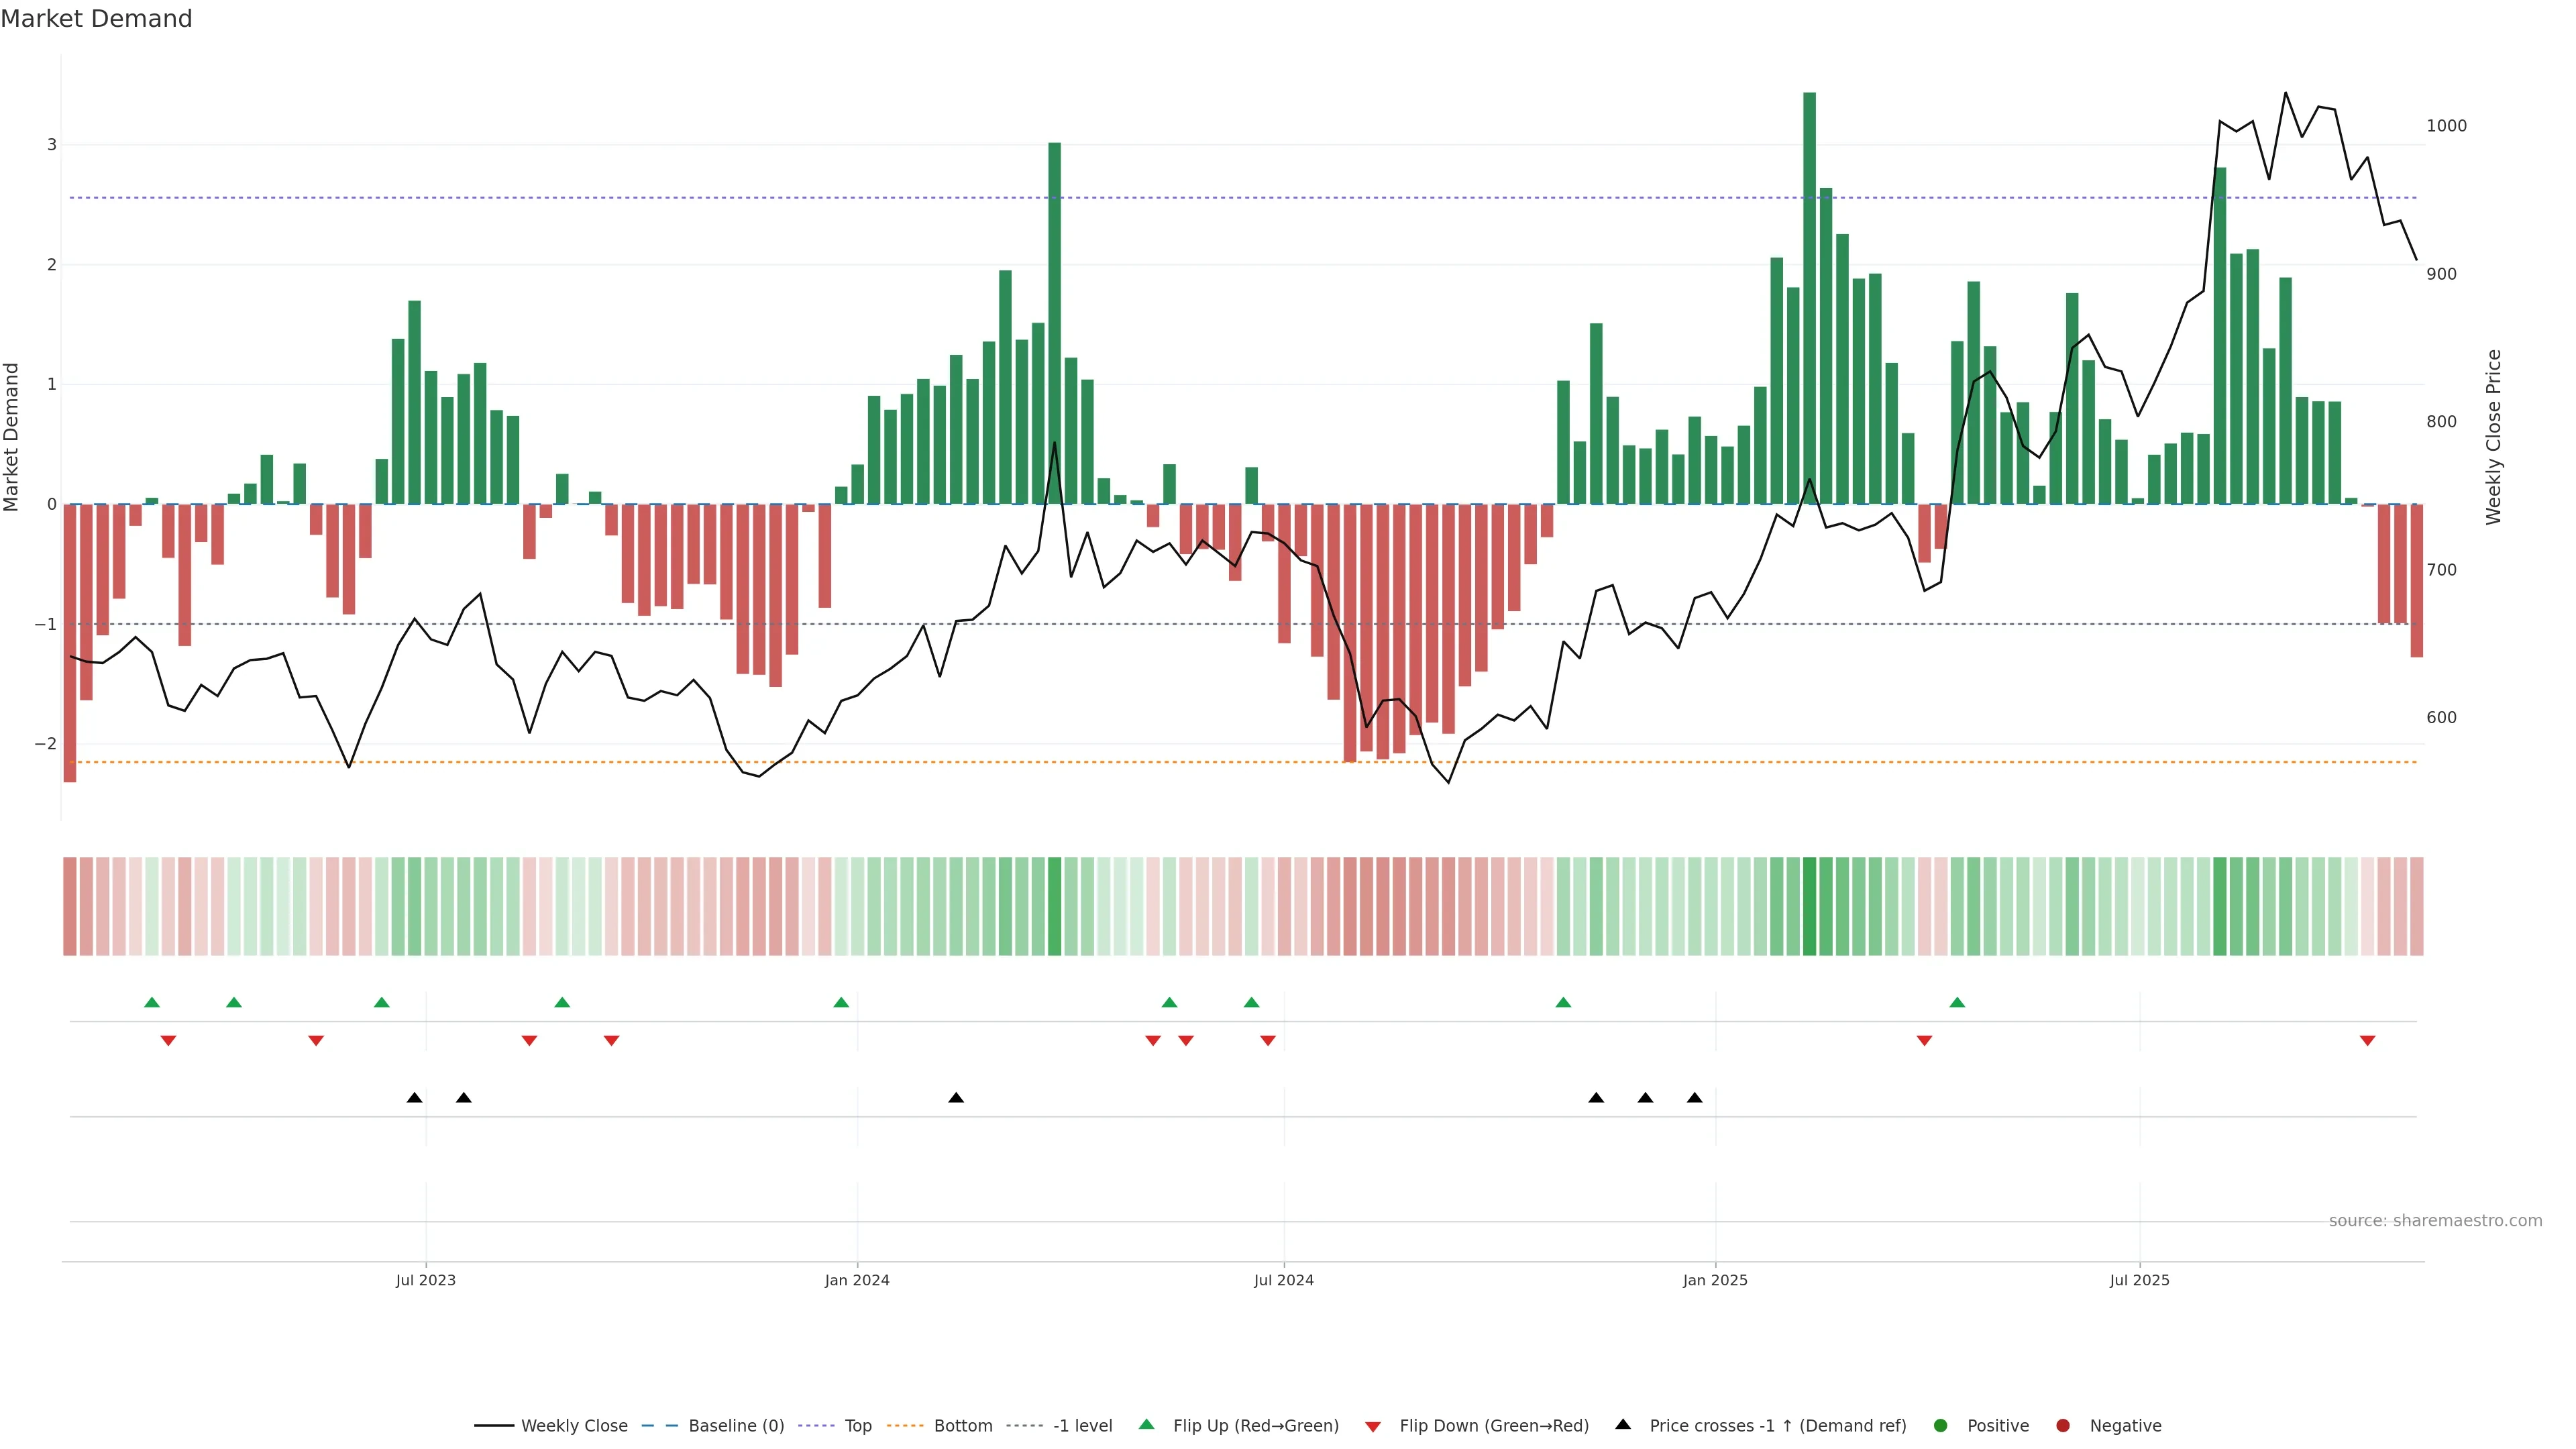The height and width of the screenshot is (1449, 2576).
Task: Click Positive green circle legend icon
Action: click(1941, 1425)
